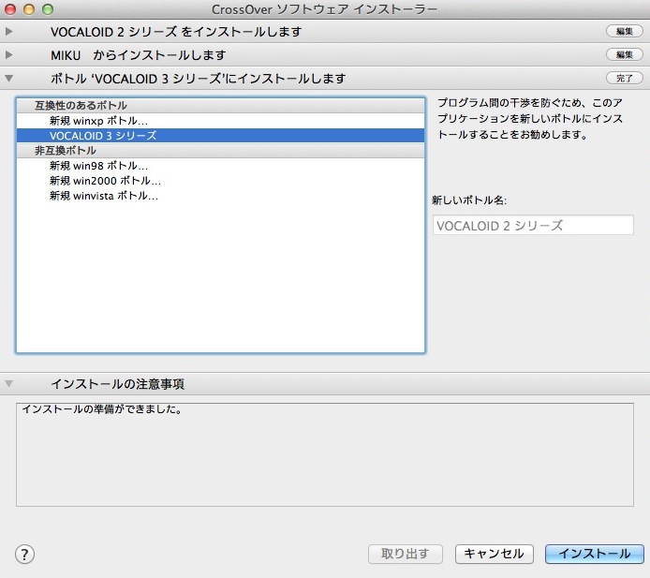Select '新規 winxp ボトル...' in list
The width and height of the screenshot is (650, 578).
pos(220,121)
